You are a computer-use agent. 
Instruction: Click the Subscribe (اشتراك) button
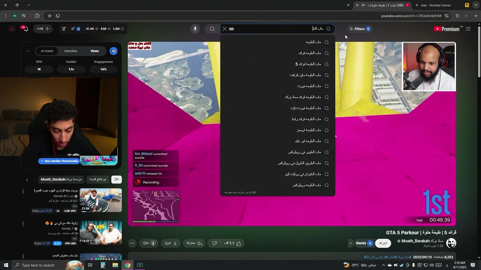coord(383,243)
